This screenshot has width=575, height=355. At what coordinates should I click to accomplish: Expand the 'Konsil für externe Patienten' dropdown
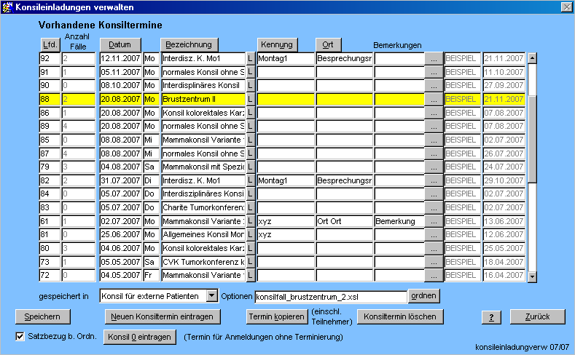click(211, 296)
